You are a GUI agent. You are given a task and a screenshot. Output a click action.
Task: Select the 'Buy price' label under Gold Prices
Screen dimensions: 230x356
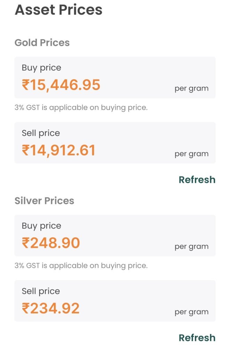tap(41, 68)
